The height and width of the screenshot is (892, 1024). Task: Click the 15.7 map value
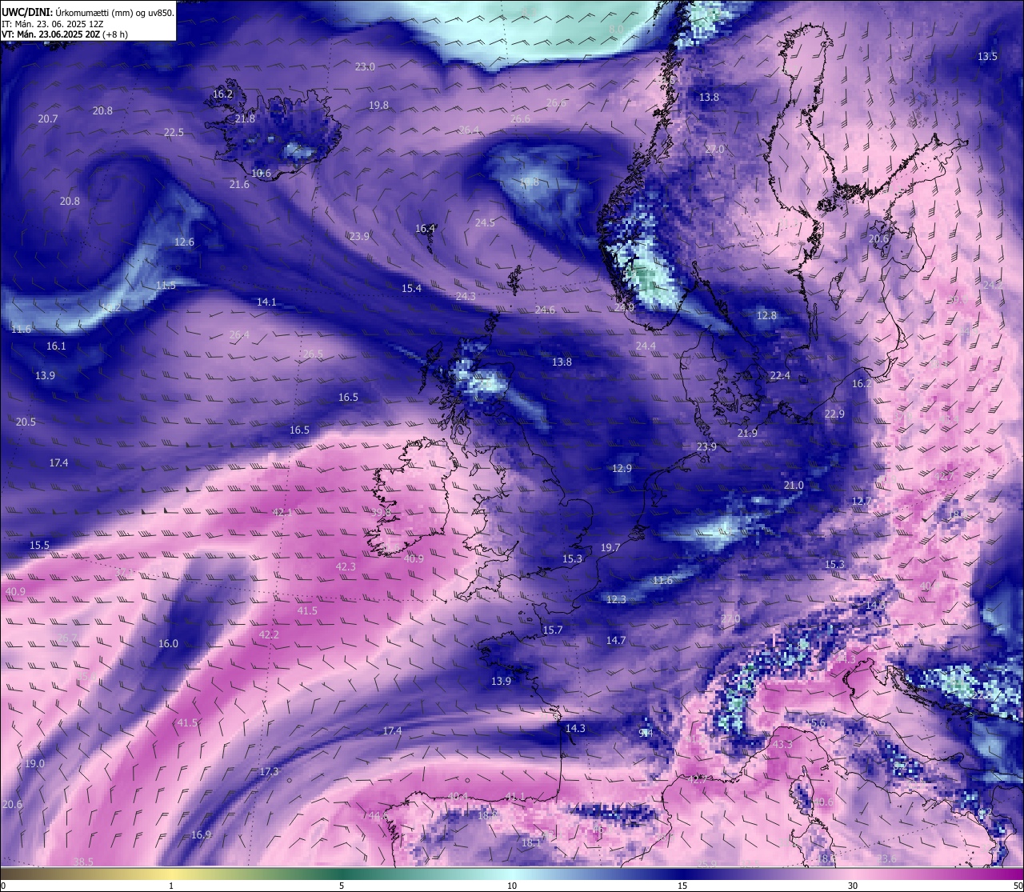point(553,630)
